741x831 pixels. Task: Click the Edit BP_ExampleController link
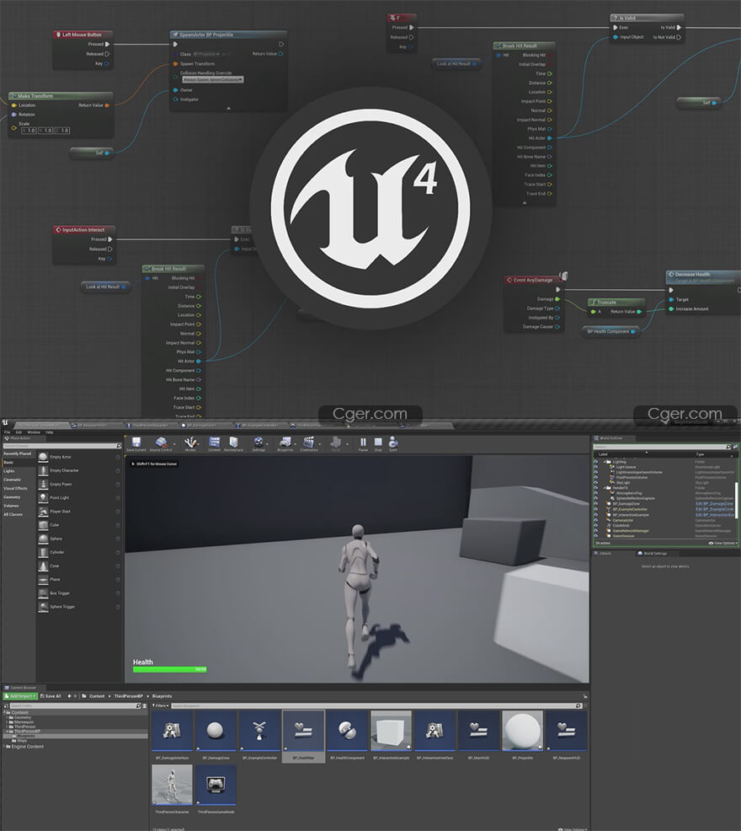[715, 509]
